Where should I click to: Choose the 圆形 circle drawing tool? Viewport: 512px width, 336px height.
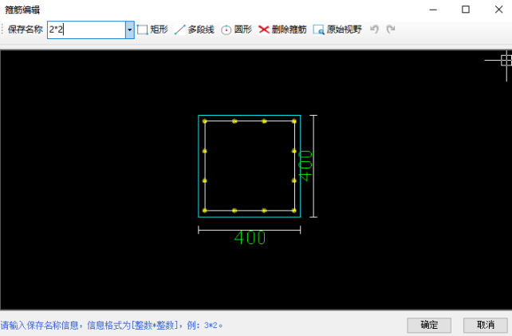click(236, 30)
